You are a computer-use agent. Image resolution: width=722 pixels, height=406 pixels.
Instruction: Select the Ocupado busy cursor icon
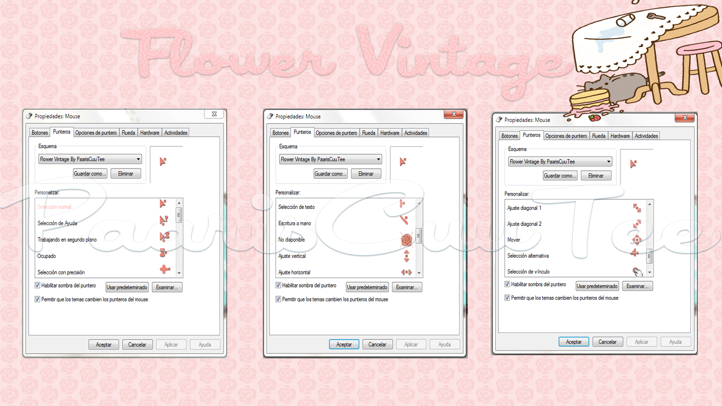164,254
